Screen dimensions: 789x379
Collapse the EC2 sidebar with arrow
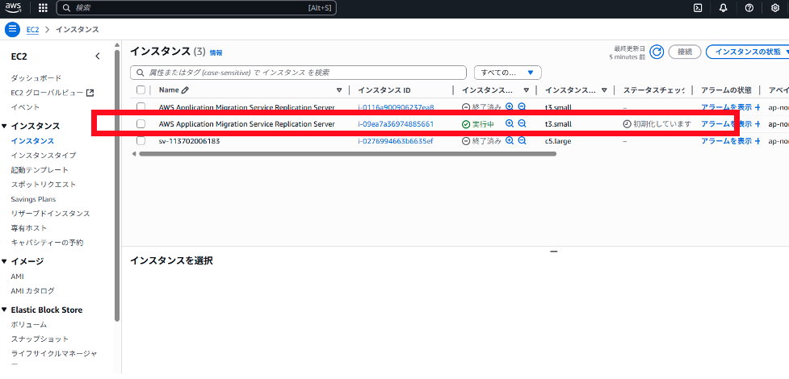98,56
